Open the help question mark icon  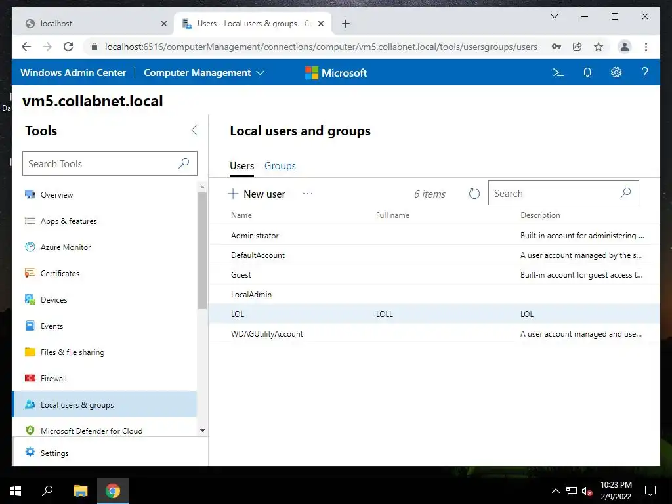(644, 72)
